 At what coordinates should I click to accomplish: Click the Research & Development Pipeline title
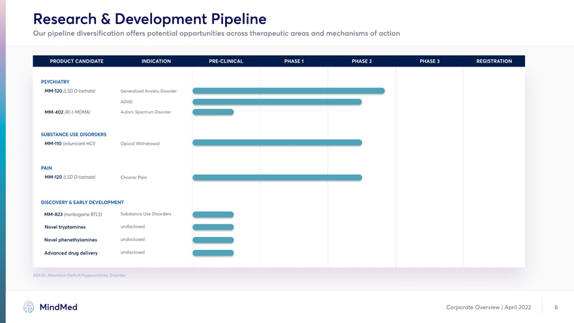coord(149,18)
